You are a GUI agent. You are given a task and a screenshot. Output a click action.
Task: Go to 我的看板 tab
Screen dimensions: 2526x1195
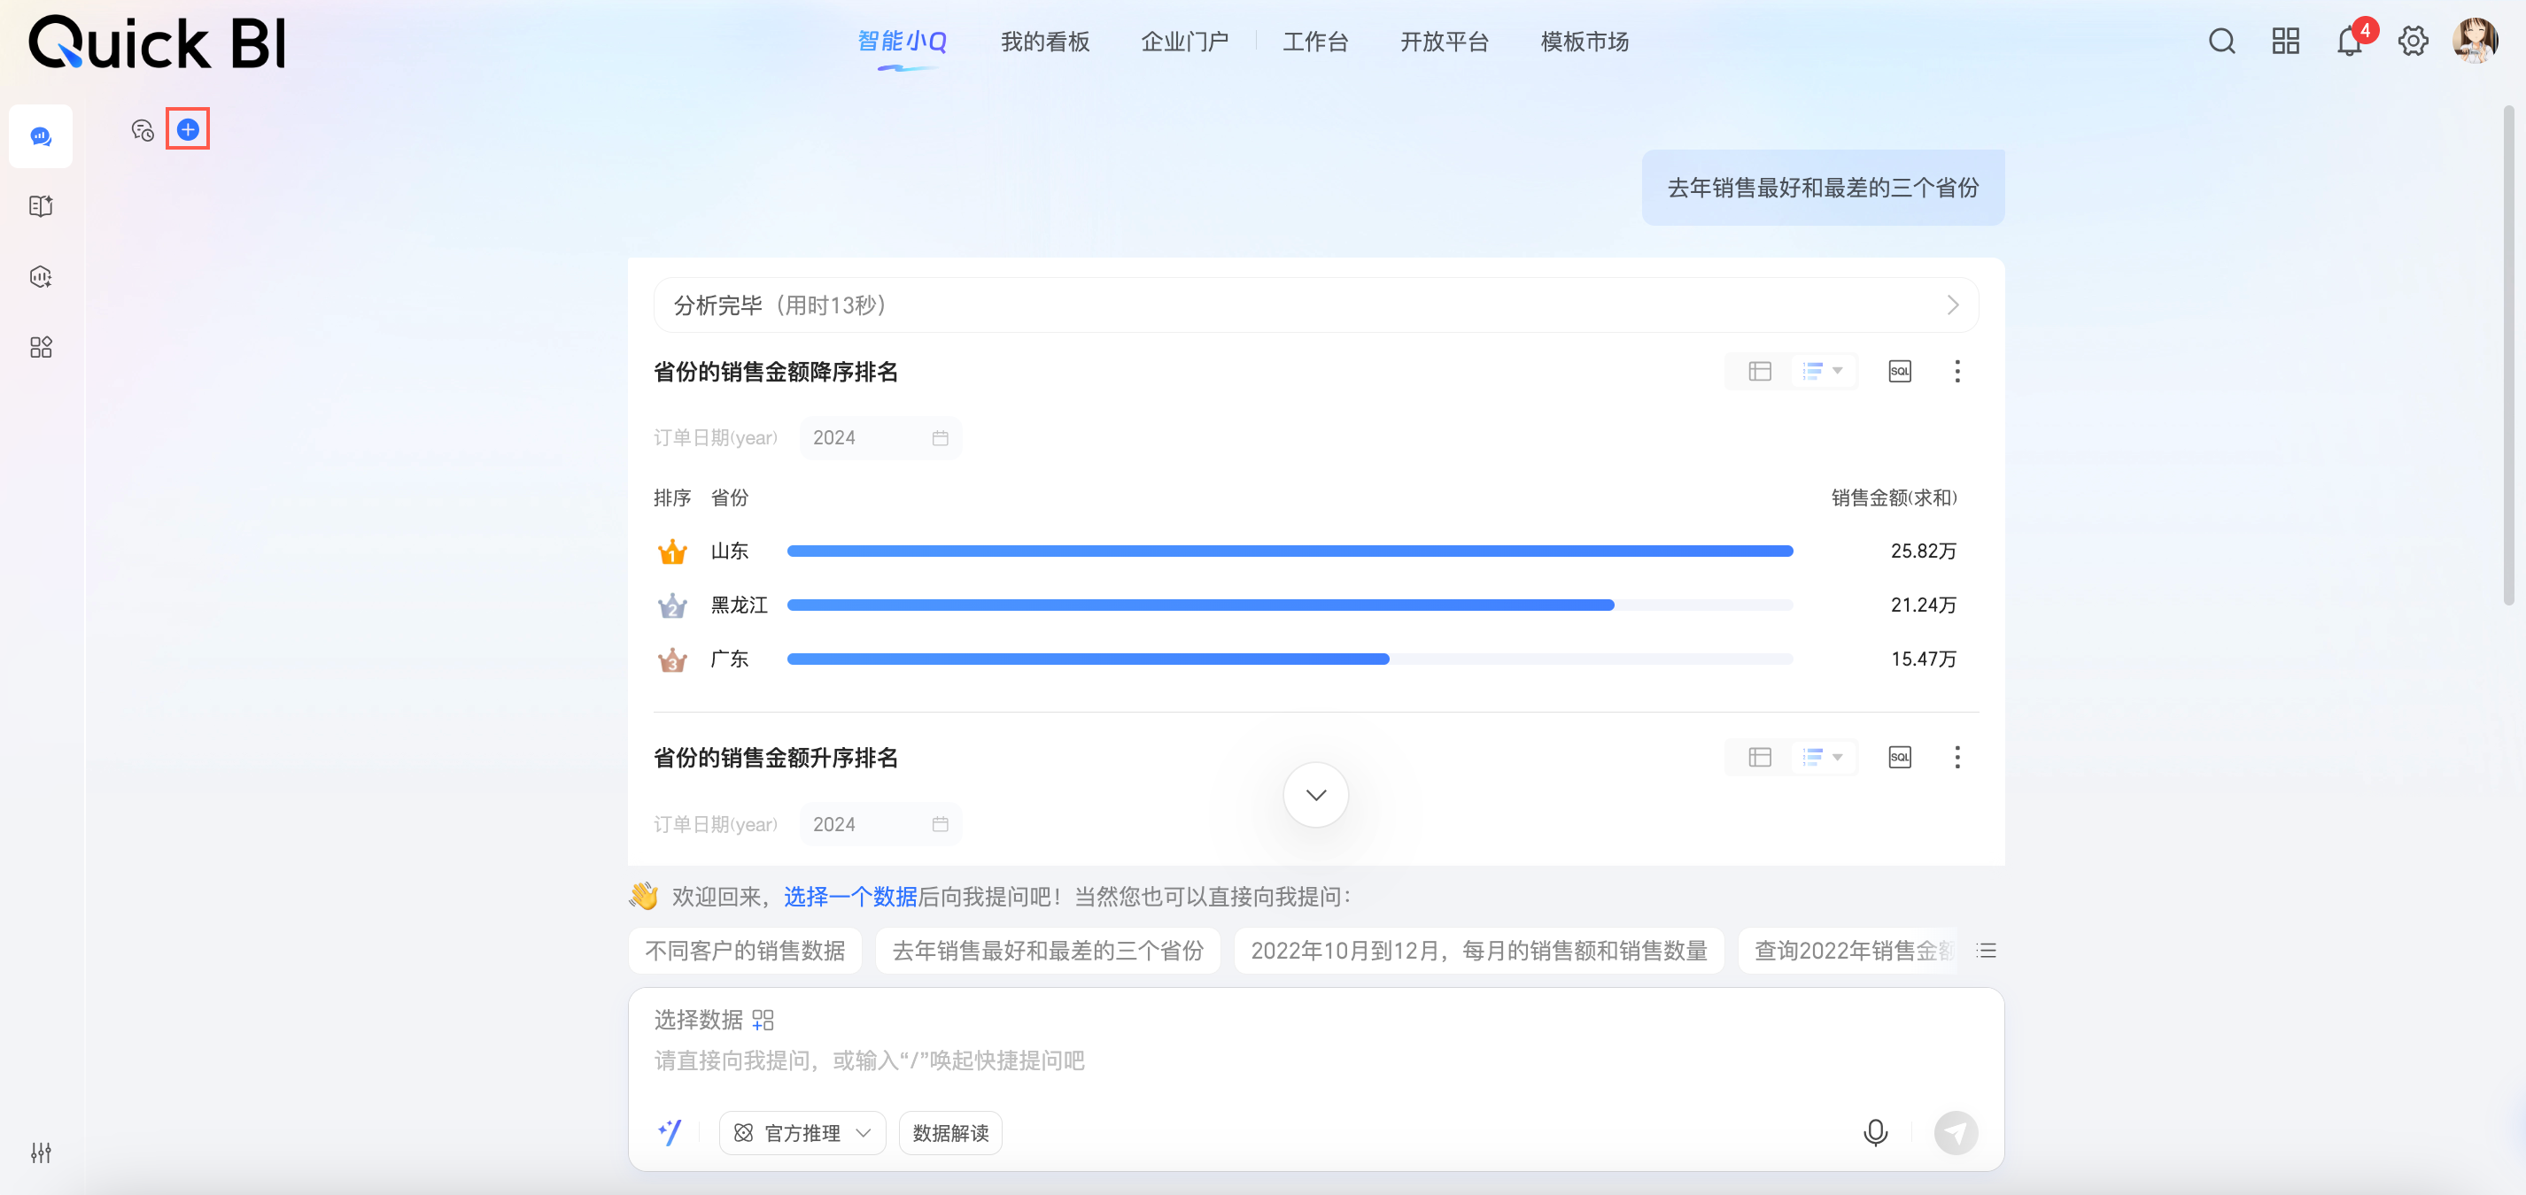click(1044, 42)
